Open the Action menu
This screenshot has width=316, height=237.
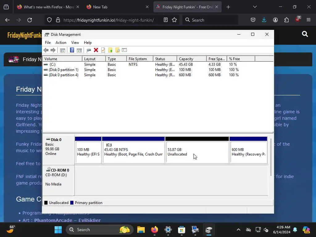point(61,43)
